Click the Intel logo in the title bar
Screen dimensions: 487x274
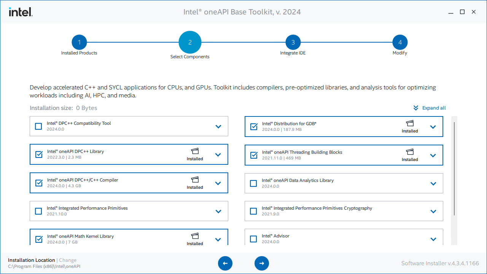(20, 12)
